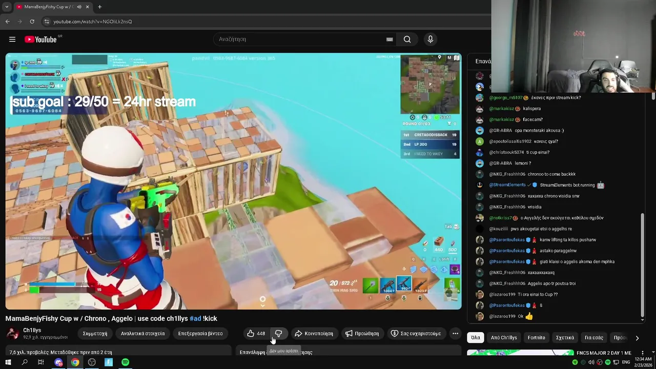Click the chat replay scrollbar
Viewport: 656px width, 369px height.
(643, 266)
